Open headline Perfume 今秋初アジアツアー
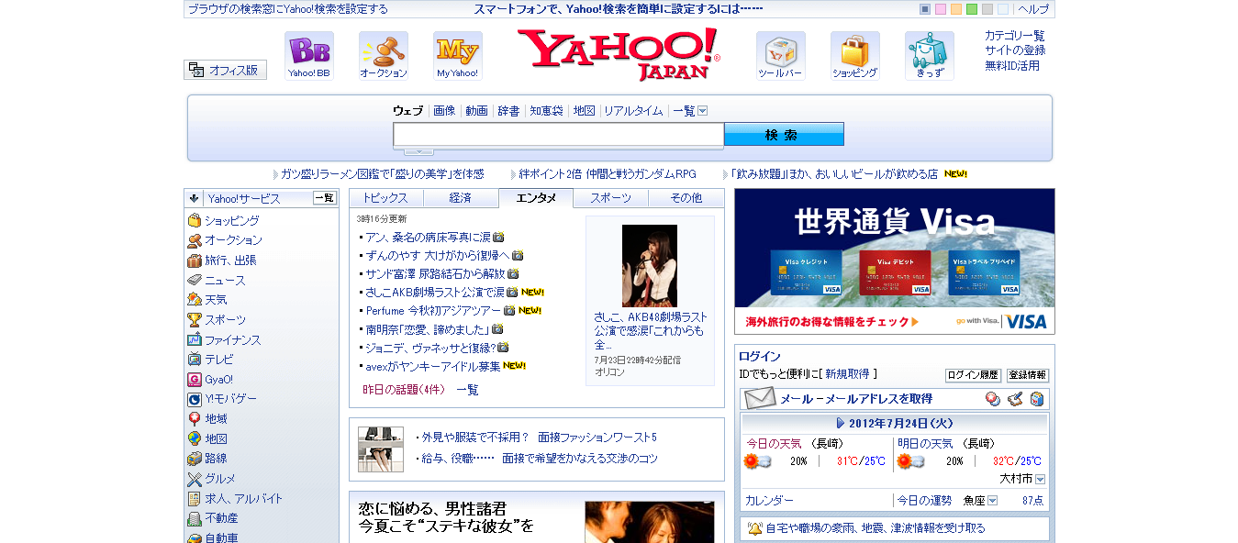 [x=434, y=310]
